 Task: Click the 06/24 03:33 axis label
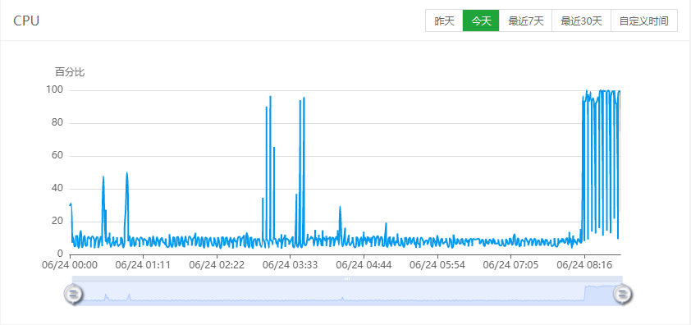pos(290,265)
